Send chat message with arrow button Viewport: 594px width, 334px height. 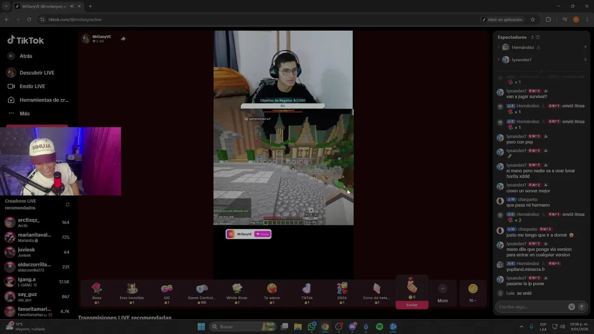click(x=581, y=307)
